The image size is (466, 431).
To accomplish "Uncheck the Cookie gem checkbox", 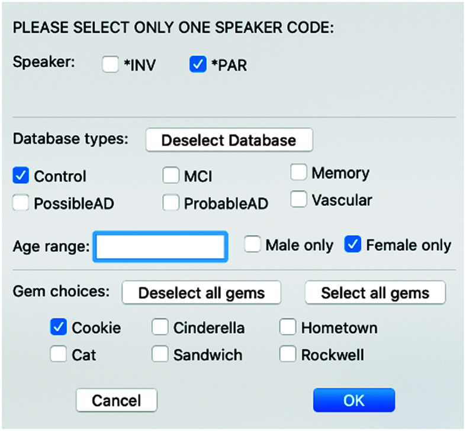I will [58, 327].
